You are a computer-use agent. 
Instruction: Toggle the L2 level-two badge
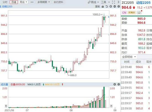pos(139,13)
